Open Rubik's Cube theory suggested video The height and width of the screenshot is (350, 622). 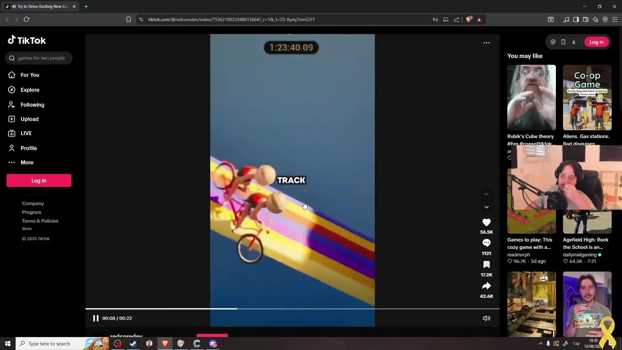click(532, 98)
